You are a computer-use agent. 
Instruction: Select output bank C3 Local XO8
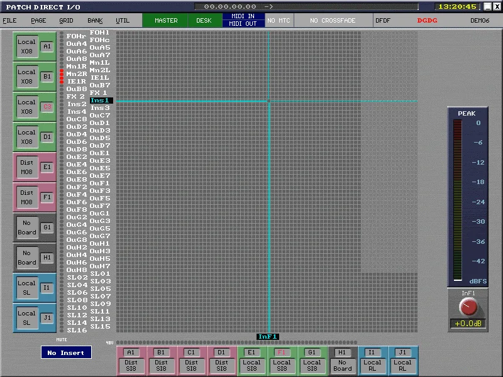tap(35, 107)
